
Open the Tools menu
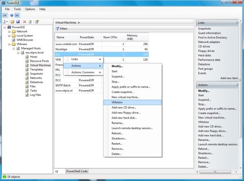tap(17, 9)
